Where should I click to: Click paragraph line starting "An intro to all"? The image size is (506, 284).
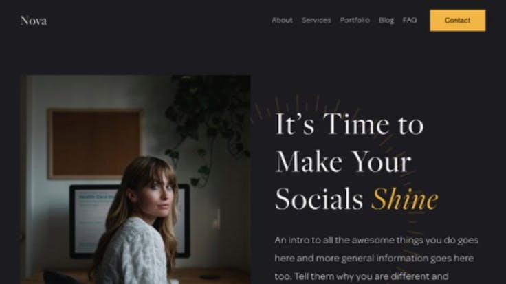pyautogui.click(x=377, y=241)
